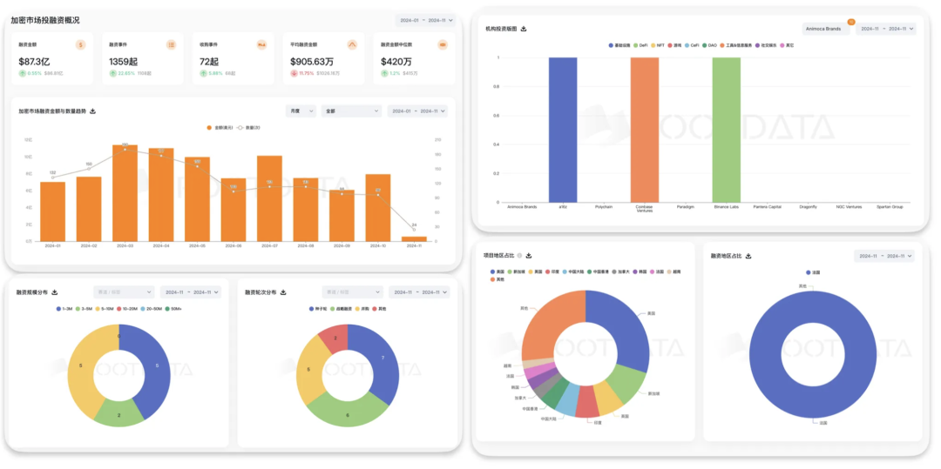Toggle the 50M+ legend in 融资规模分布
Viewport: 941px width, 469px height.
(x=173, y=309)
